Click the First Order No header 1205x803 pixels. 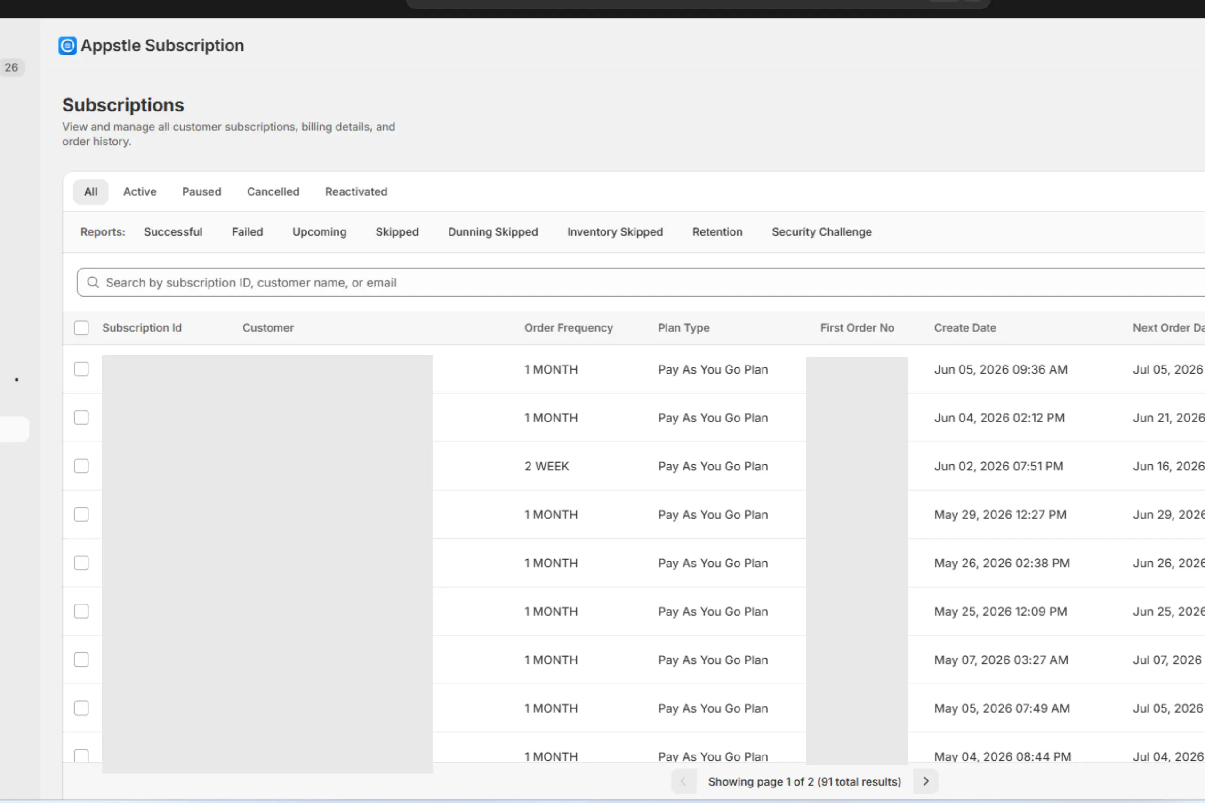(x=857, y=328)
